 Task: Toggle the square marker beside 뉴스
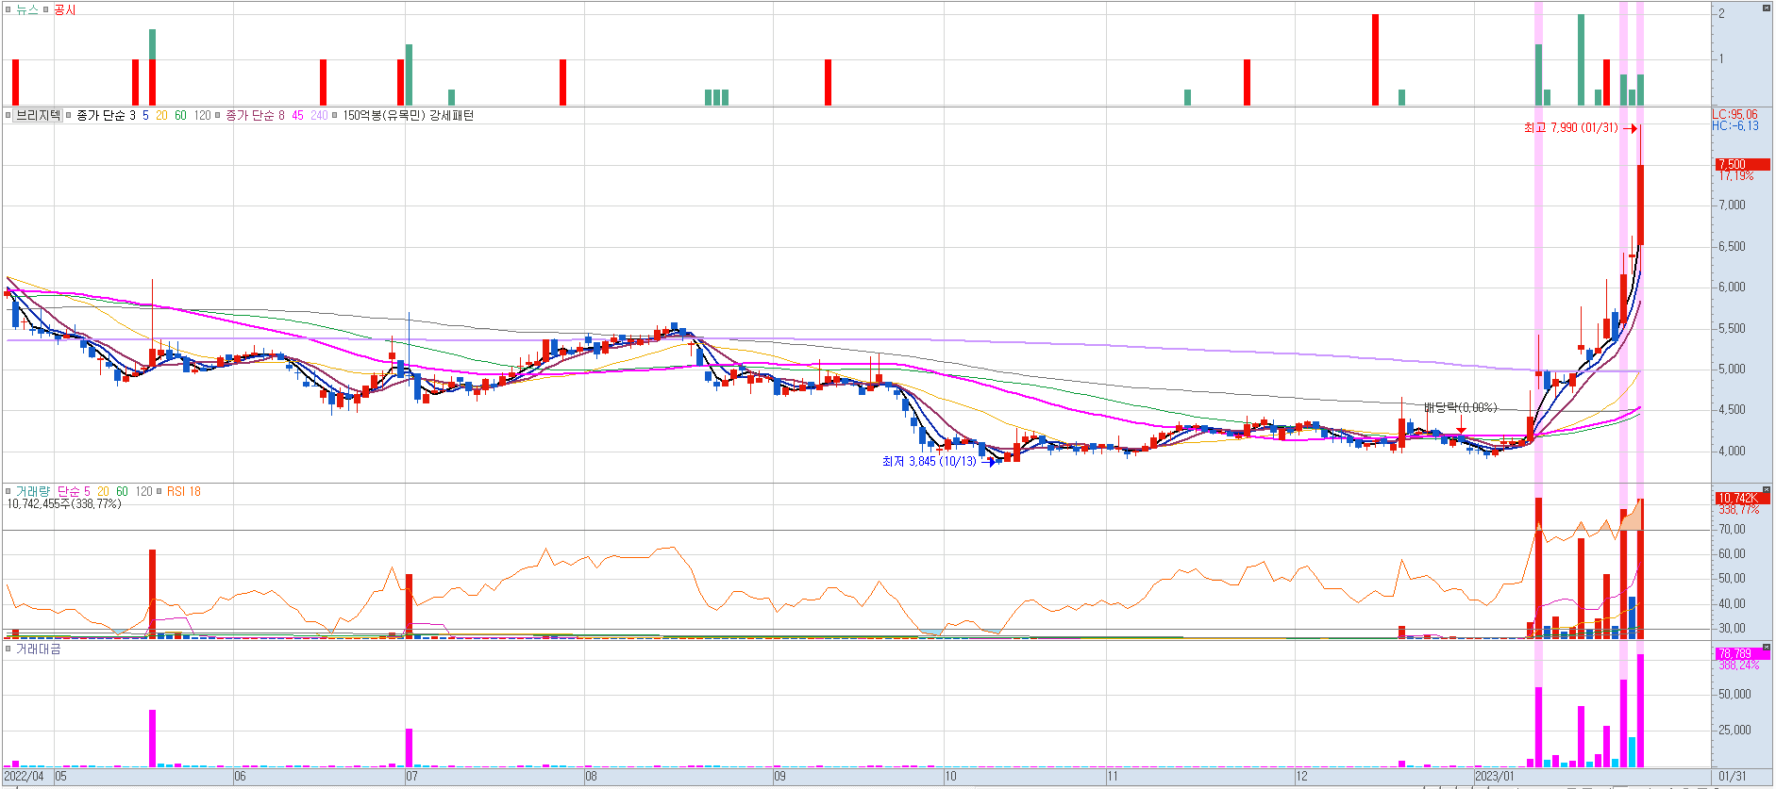(8, 9)
